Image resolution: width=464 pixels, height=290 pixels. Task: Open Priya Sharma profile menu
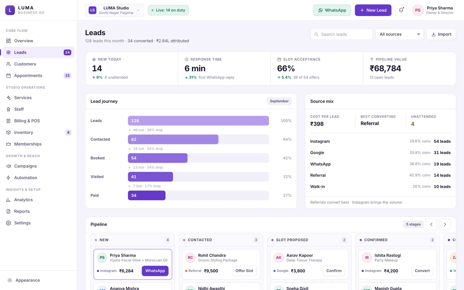(x=433, y=10)
